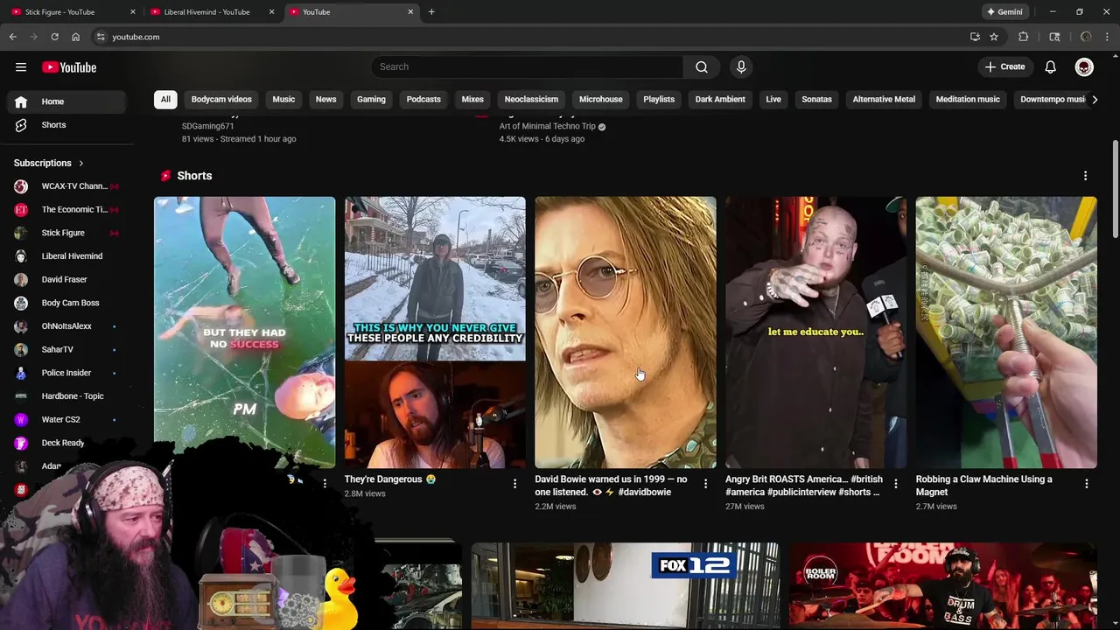Switch to the Stick Figure browser tab
Screen dimensions: 1120x630
point(74,12)
